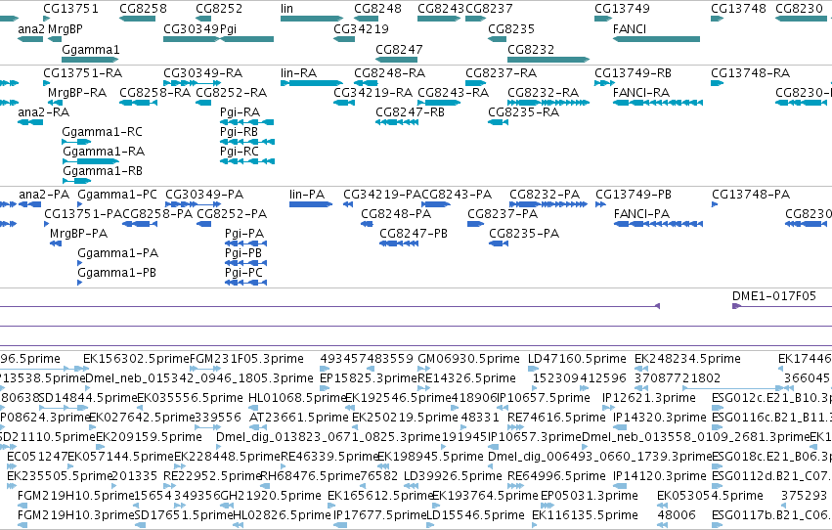Select the EK053054.5prime EST label
Viewport: 832px width, 530px height.
pyautogui.click(x=710, y=496)
